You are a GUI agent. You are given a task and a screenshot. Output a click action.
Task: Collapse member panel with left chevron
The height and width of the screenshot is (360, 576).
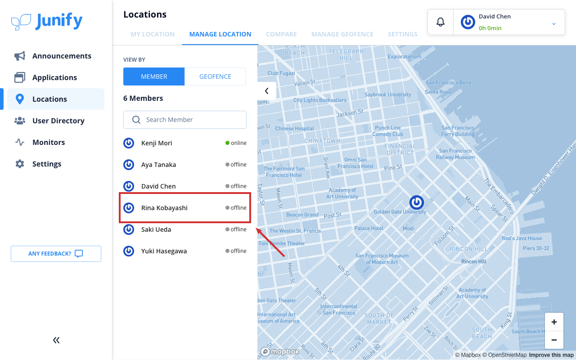click(266, 91)
